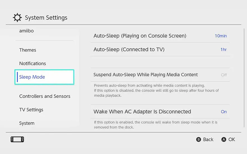247x154 pixels.
Task: Toggle Wake When AC Adapter On value
Action: pos(224,112)
